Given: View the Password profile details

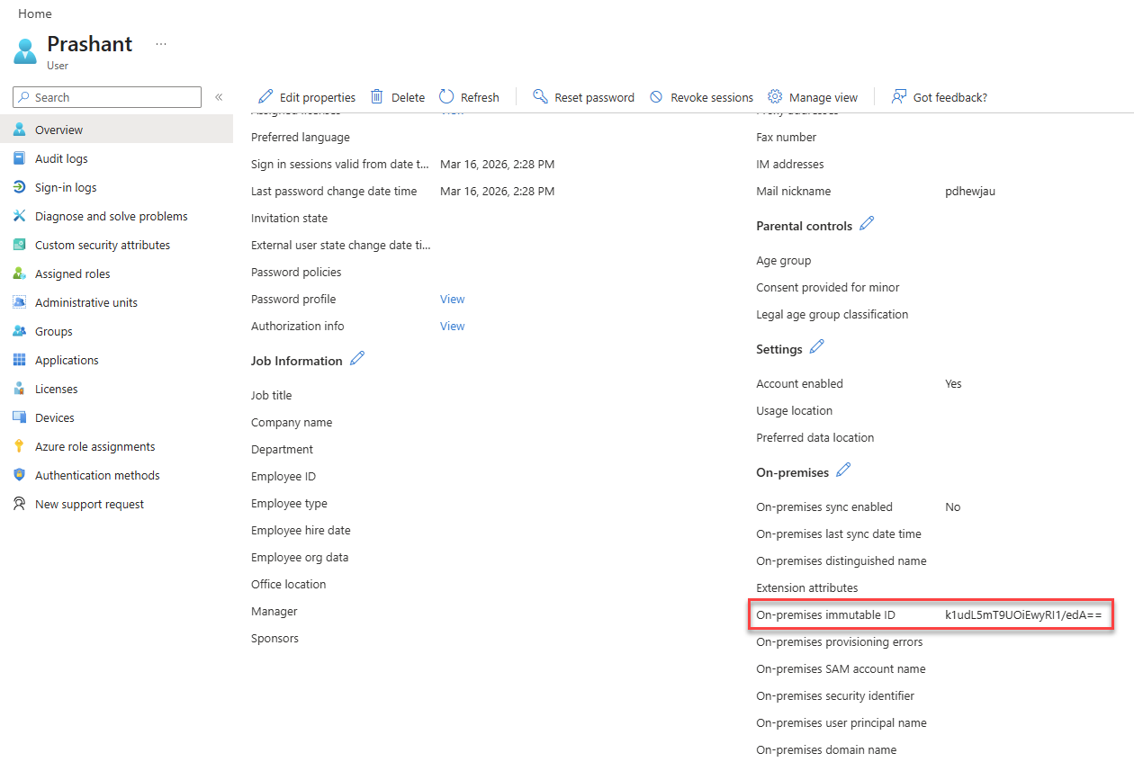Looking at the screenshot, I should click(452, 299).
